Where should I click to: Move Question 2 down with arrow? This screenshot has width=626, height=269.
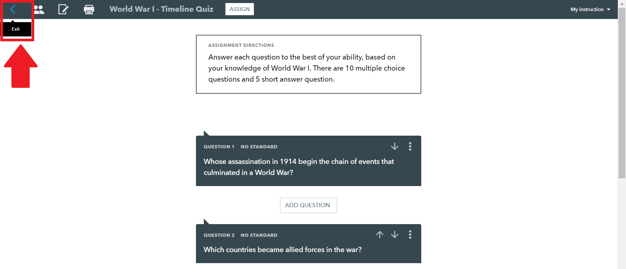(395, 235)
